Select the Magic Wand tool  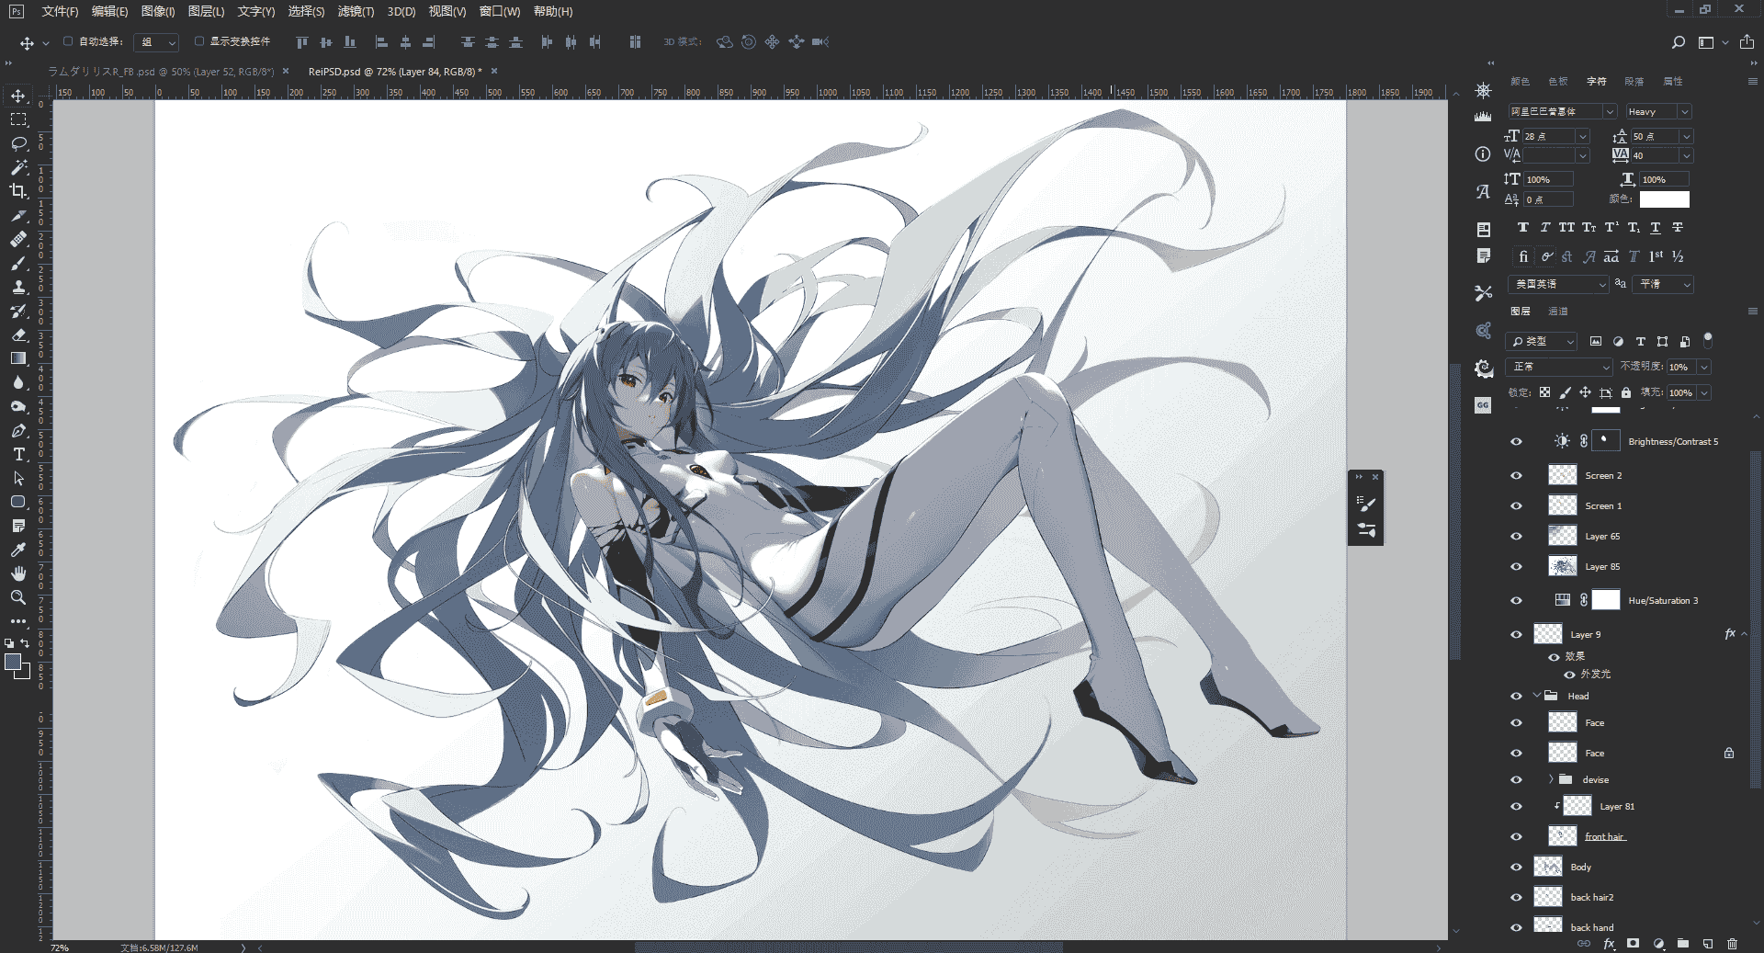(18, 167)
